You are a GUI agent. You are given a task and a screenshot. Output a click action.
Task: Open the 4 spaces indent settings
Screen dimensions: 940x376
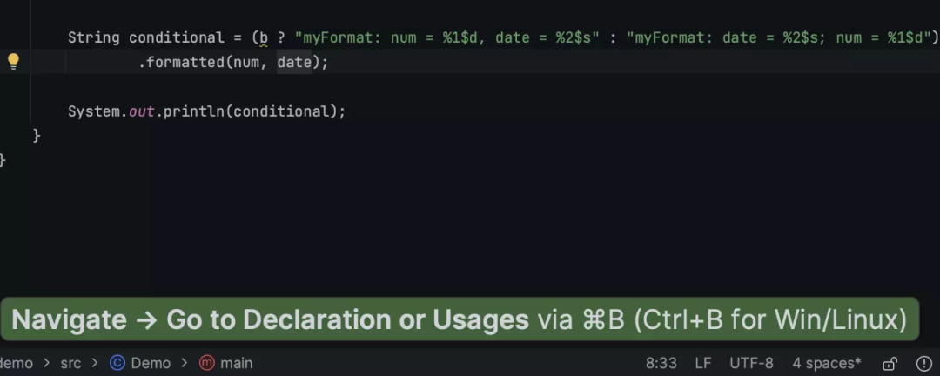(826, 363)
